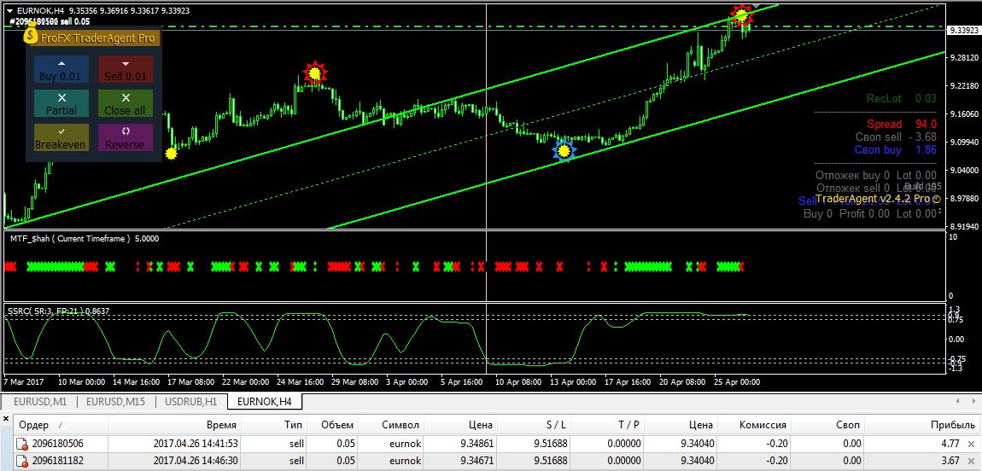Click the Buy 0.01 button

[x=61, y=69]
